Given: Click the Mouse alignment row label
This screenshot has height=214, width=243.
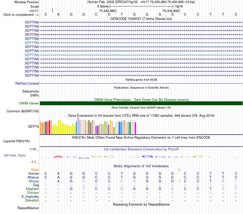Looking at the screenshot, I should pyautogui.click(x=34, y=181).
